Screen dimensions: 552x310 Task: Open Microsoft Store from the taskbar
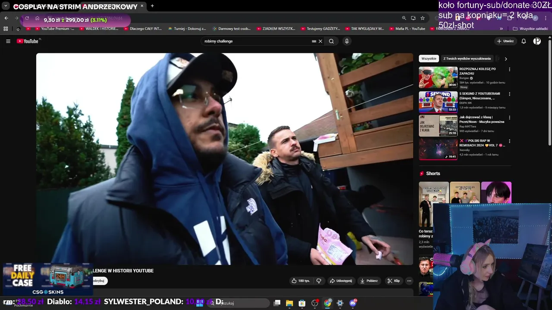[x=302, y=303]
